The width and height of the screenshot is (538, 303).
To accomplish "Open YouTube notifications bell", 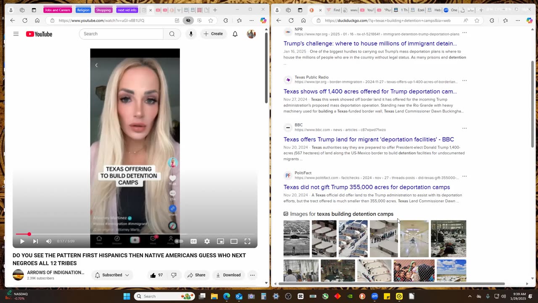I will tap(235, 34).
